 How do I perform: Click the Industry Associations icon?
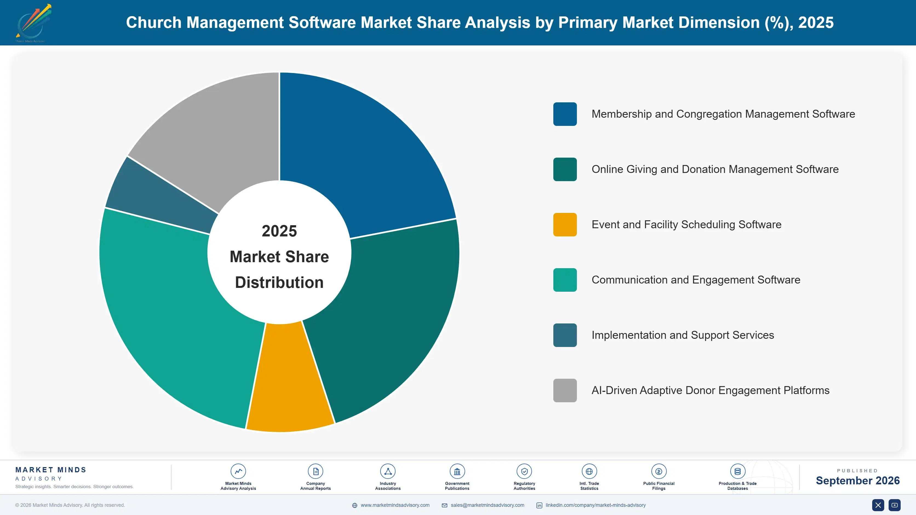pyautogui.click(x=388, y=471)
